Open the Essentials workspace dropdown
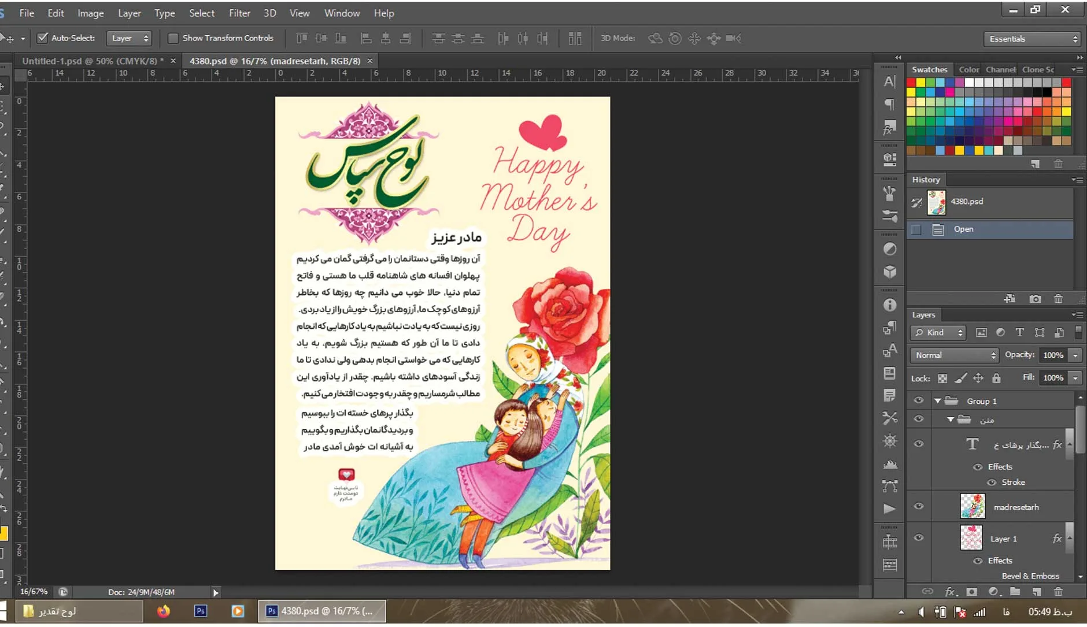This screenshot has width=1087, height=627. (1032, 39)
